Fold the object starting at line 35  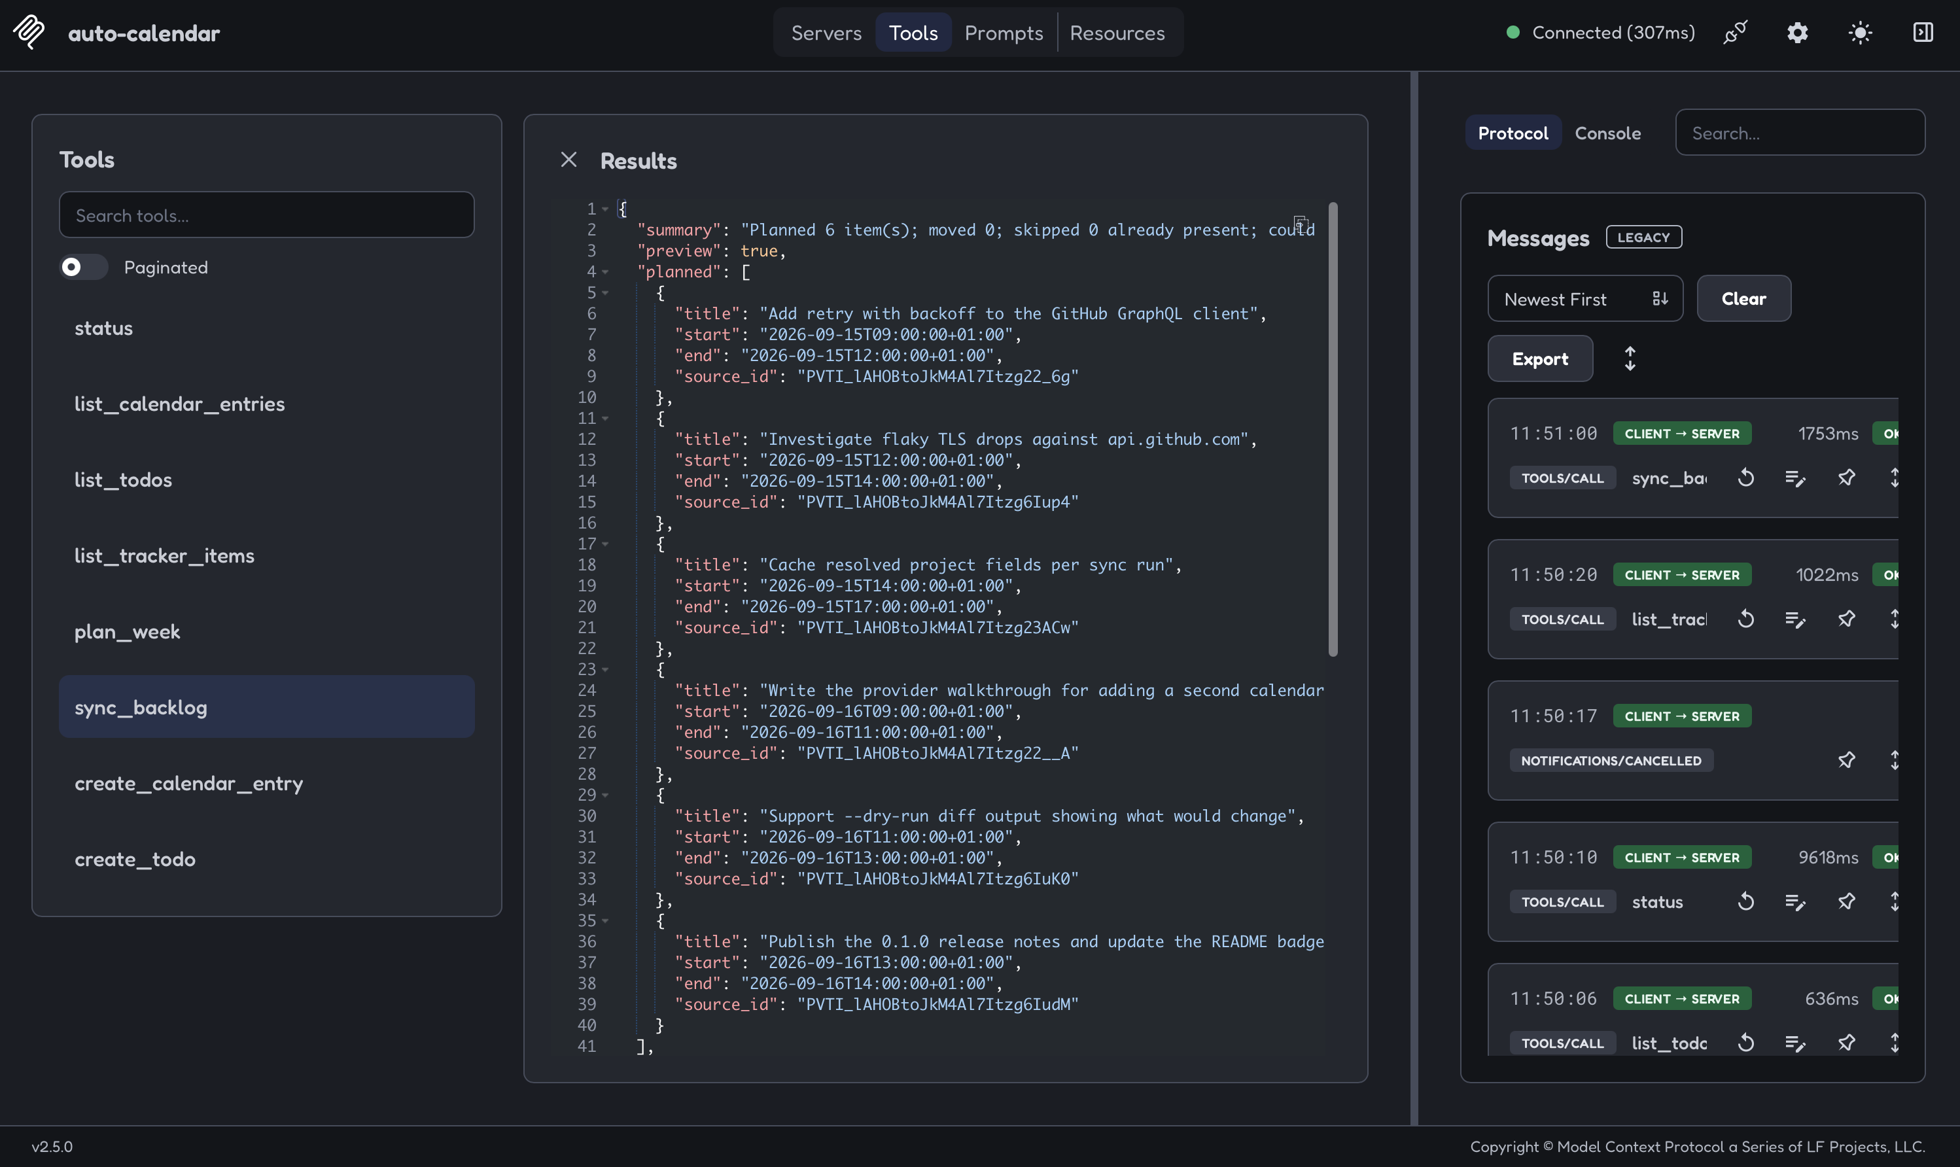coord(605,921)
